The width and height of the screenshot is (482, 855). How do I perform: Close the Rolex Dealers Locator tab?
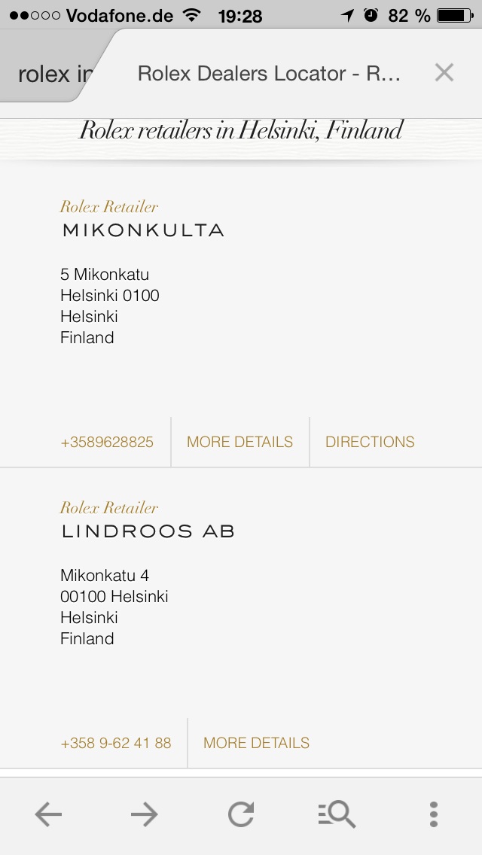(x=444, y=73)
